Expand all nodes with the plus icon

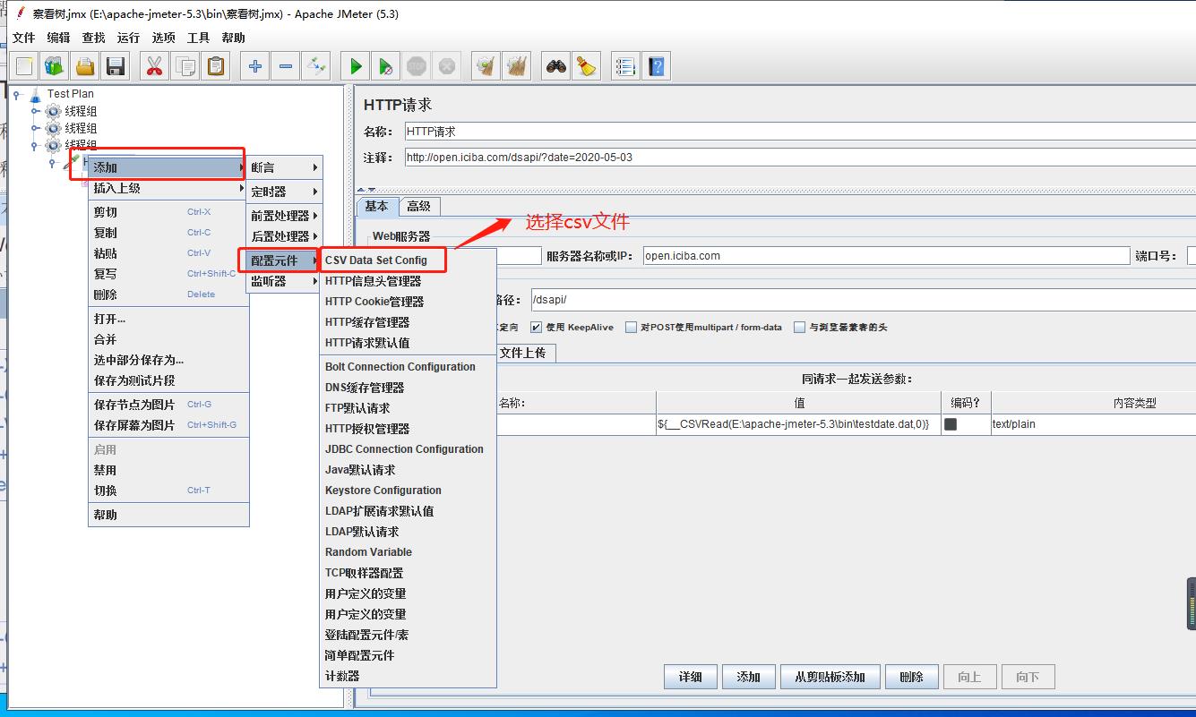tap(255, 66)
